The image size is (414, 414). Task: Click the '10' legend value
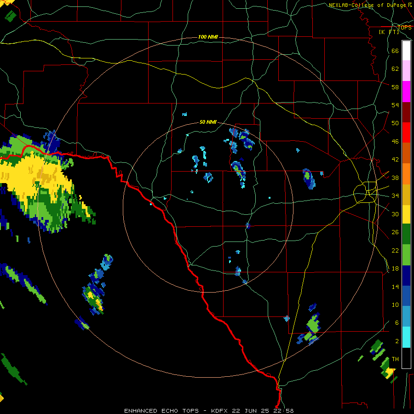[x=395, y=305]
